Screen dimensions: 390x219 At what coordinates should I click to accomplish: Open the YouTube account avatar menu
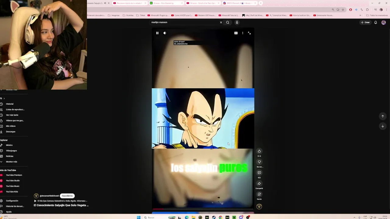[x=384, y=22]
